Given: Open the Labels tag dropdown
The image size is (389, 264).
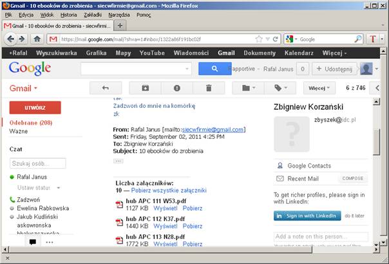Looking at the screenshot, I should click(x=280, y=88).
